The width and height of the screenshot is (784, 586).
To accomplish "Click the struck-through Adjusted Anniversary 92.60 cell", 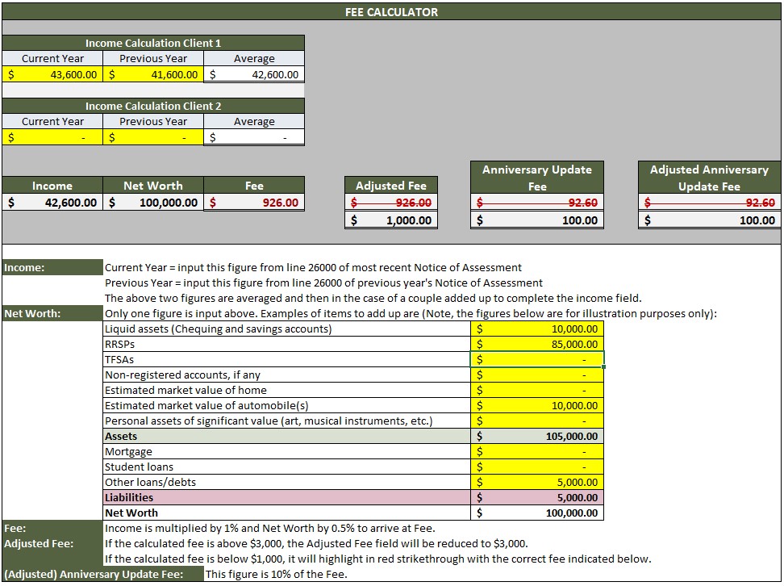I will (x=709, y=203).
